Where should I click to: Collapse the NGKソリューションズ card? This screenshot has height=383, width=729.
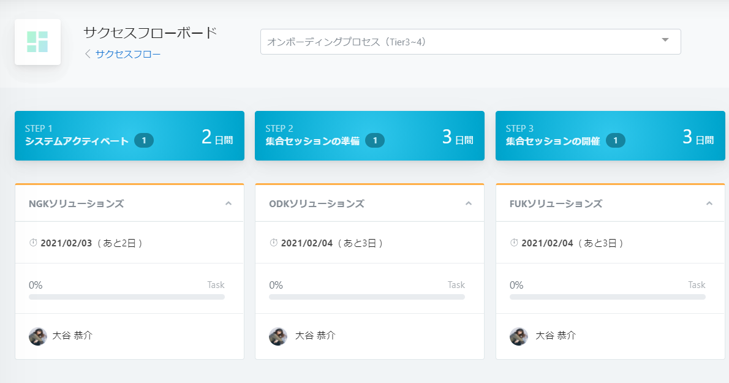(229, 203)
